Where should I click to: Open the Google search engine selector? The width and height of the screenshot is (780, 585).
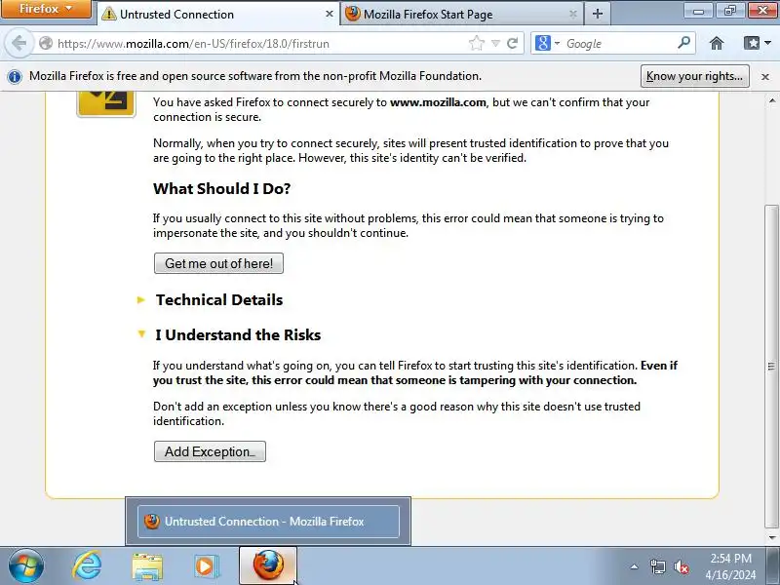coord(547,43)
